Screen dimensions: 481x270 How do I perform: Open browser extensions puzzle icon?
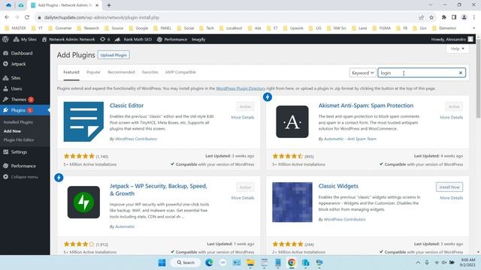coord(443,17)
